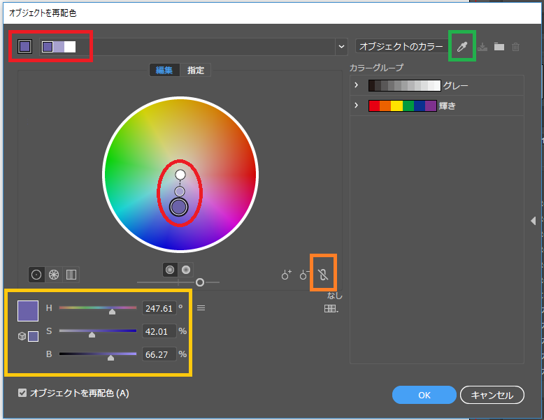Click the large current color preview swatch
544x420 pixels.
(28, 311)
